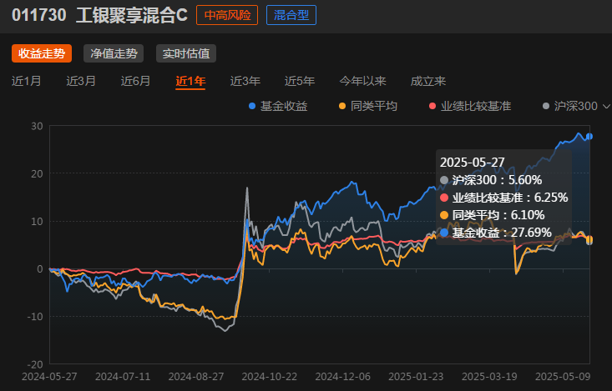The image size is (612, 391).
Task: Select the 近3月 time range
Action: coord(81,81)
